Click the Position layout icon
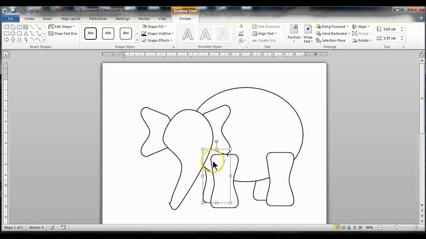Image resolution: width=426 pixels, height=239 pixels. pos(294,33)
